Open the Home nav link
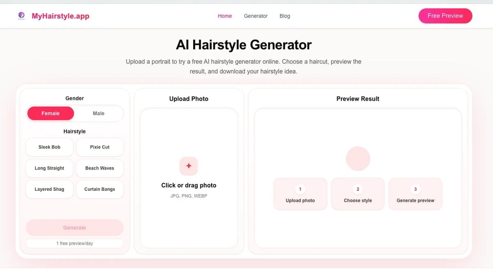The width and height of the screenshot is (493, 271). tap(225, 16)
